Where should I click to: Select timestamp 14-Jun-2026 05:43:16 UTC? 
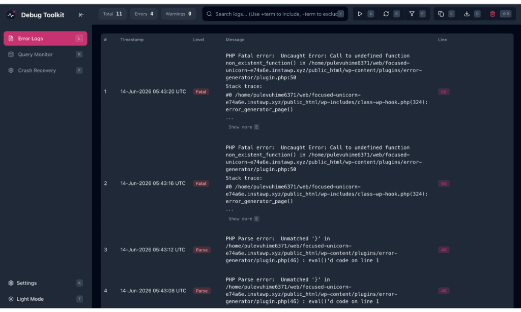(153, 183)
